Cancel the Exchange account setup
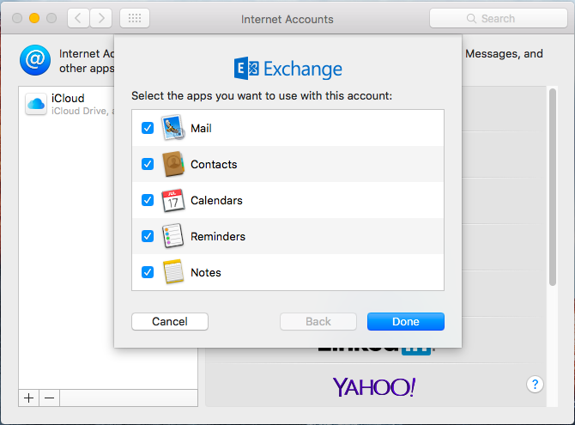The width and height of the screenshot is (575, 425). pos(170,321)
